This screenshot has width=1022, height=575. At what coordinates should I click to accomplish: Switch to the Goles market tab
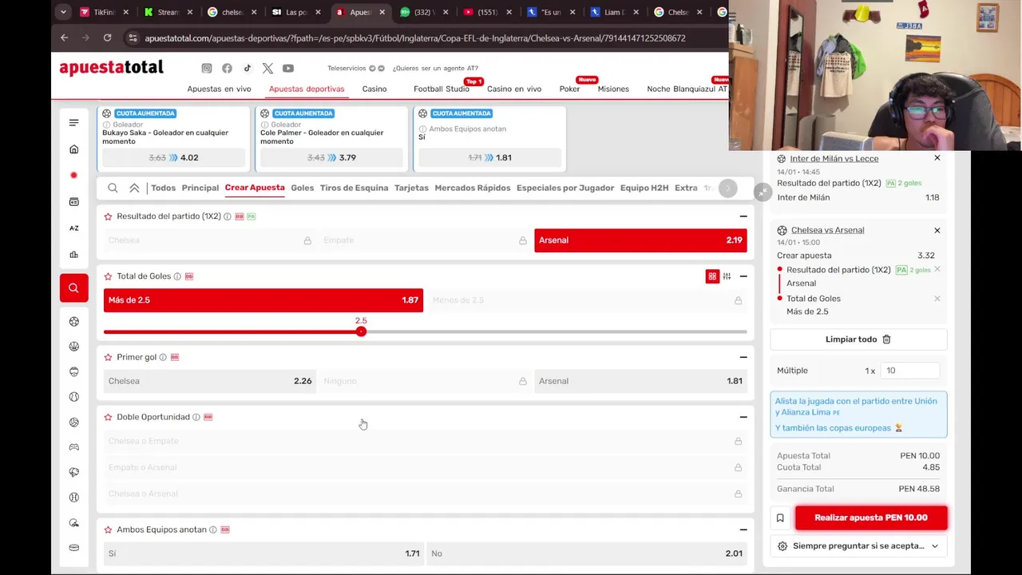coord(302,188)
